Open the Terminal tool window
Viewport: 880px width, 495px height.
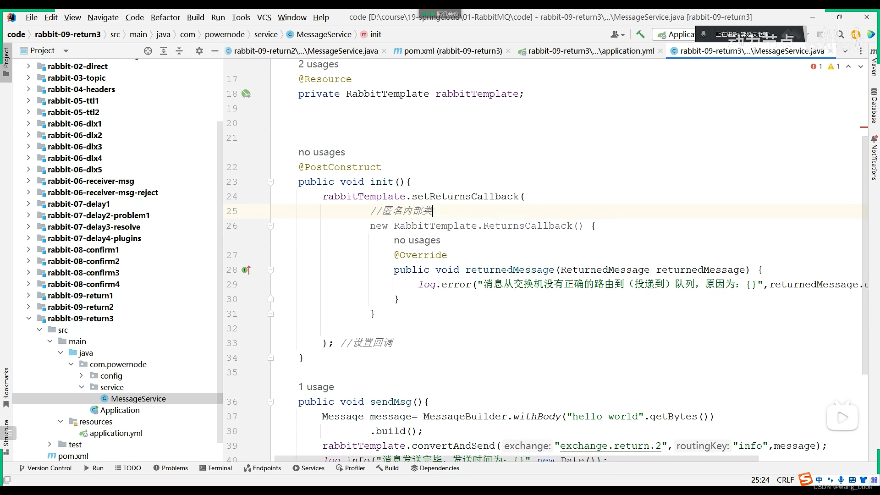click(215, 468)
